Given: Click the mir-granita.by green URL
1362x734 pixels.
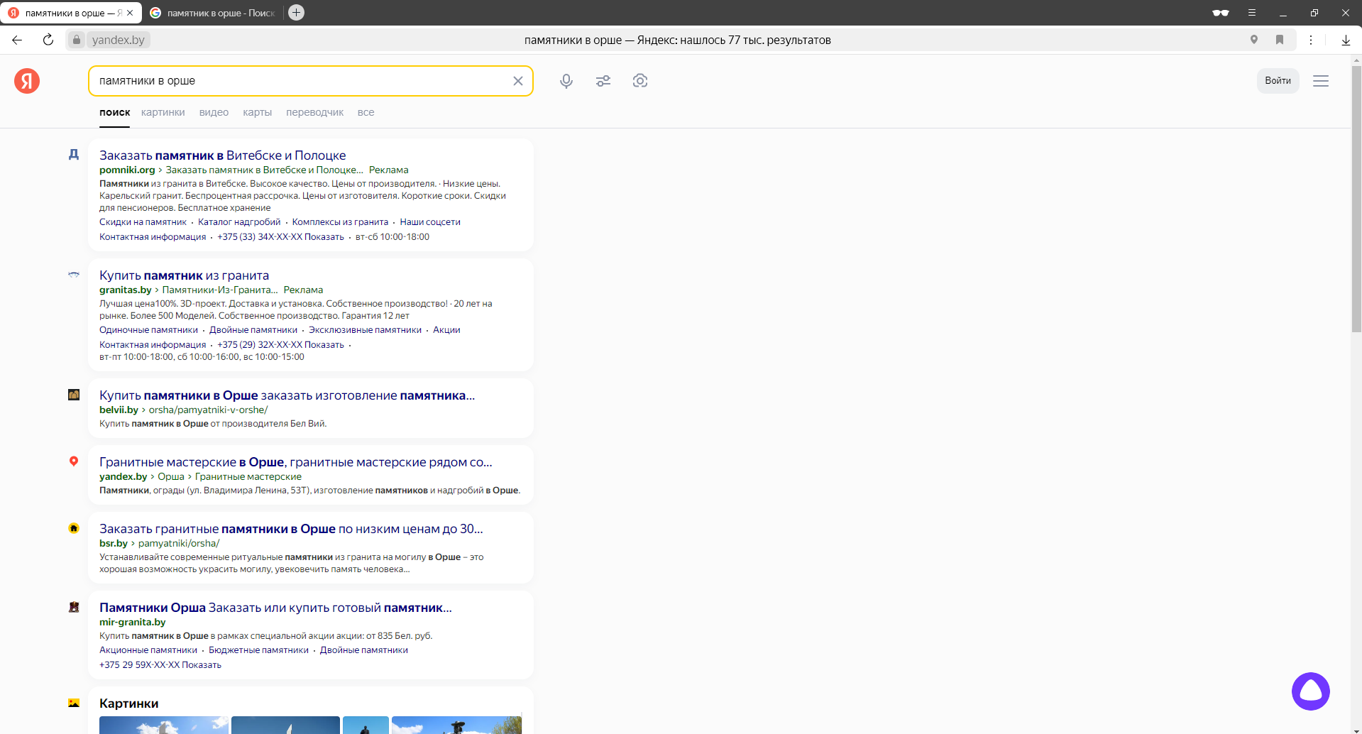Looking at the screenshot, I should click(133, 623).
